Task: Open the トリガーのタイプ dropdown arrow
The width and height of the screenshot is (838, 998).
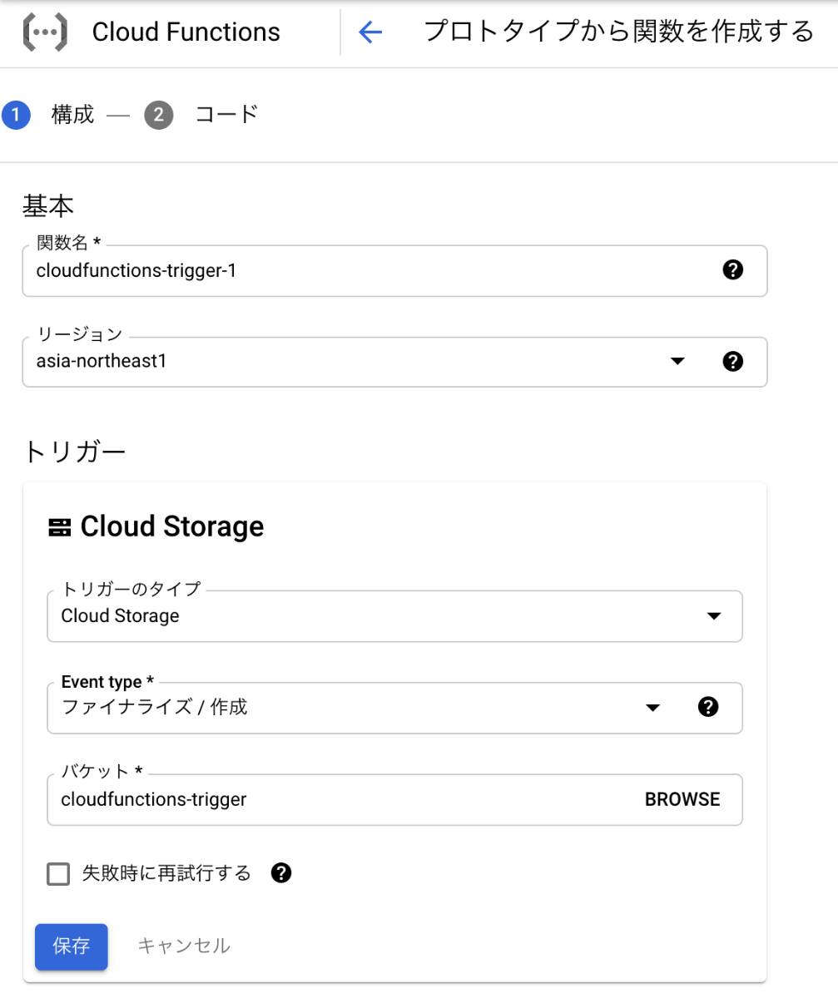Action: [713, 616]
